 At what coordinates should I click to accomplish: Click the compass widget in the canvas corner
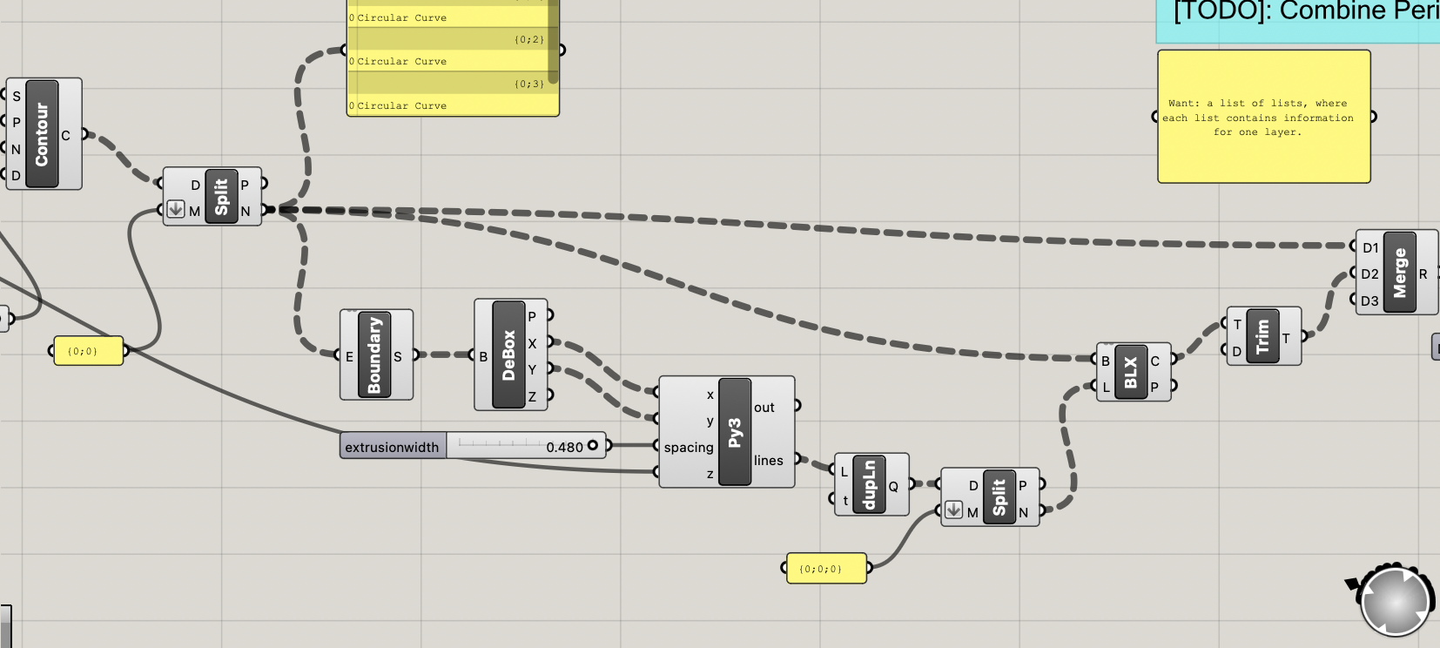[1396, 601]
